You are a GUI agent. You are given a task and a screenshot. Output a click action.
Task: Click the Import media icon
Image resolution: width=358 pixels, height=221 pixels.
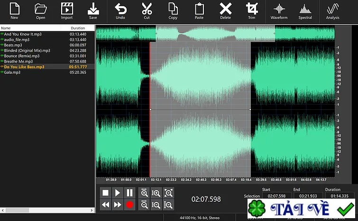[x=67, y=11]
